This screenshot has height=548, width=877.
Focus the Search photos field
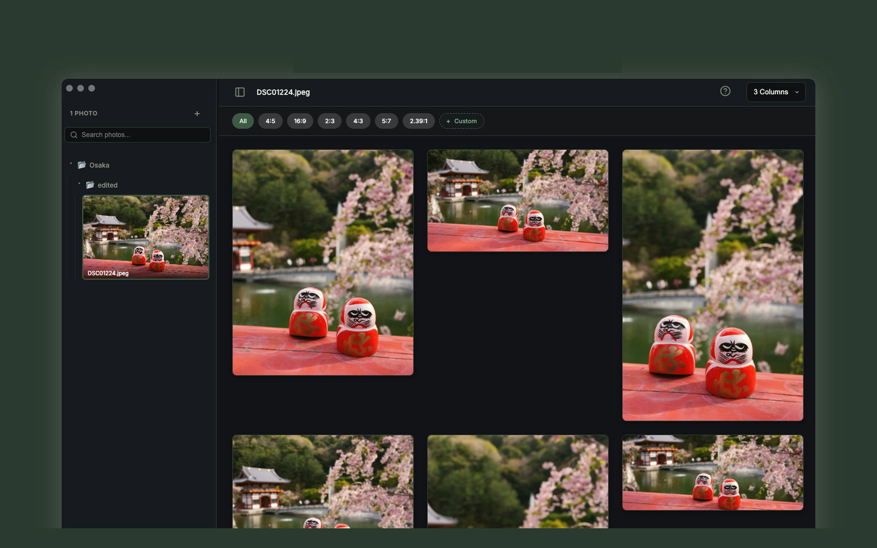(x=138, y=135)
